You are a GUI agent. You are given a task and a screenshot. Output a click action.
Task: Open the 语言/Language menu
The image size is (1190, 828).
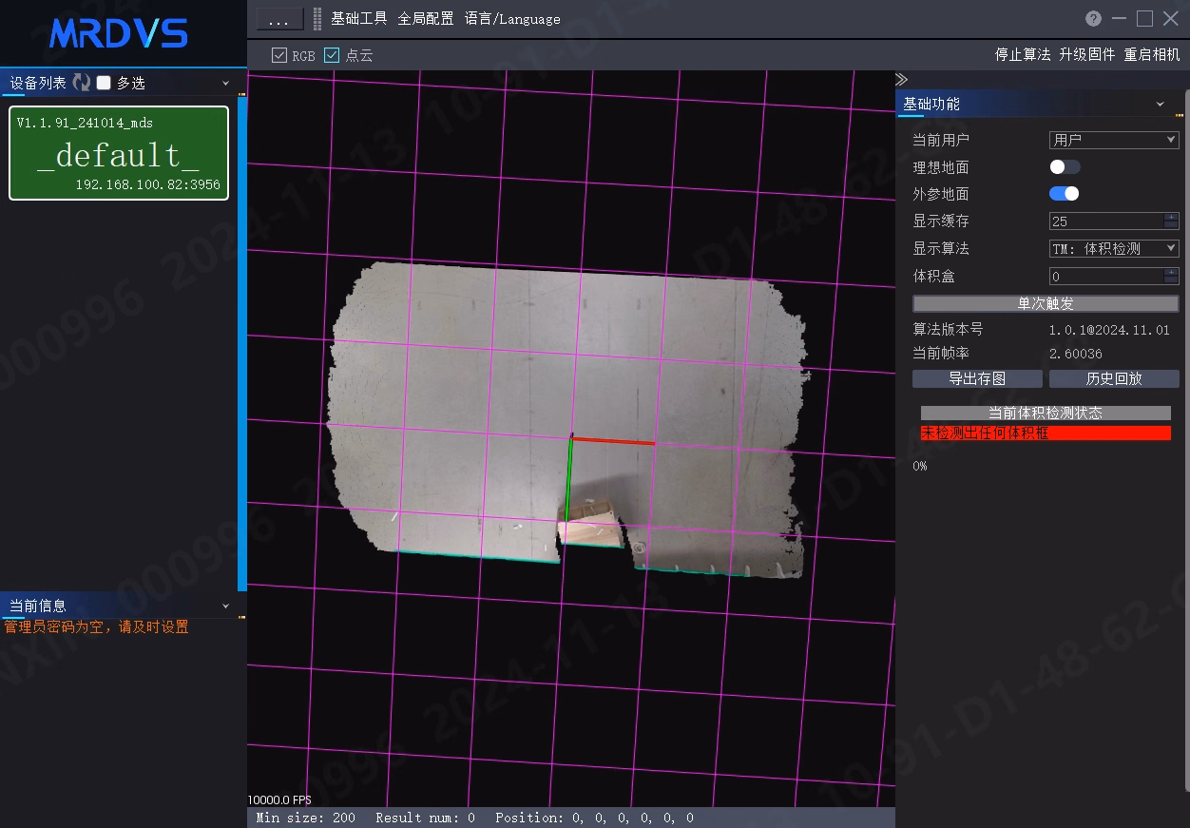[512, 19]
